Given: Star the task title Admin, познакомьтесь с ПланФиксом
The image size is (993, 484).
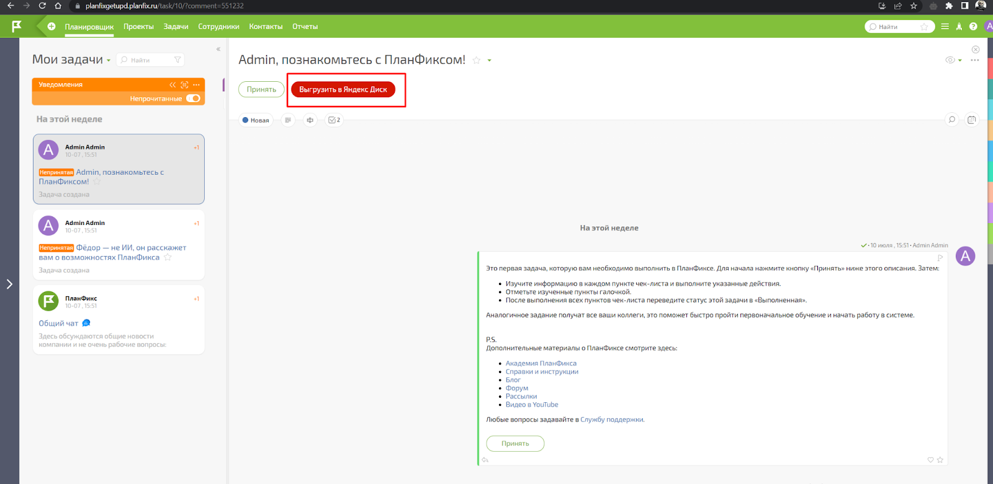Looking at the screenshot, I should coord(477,60).
